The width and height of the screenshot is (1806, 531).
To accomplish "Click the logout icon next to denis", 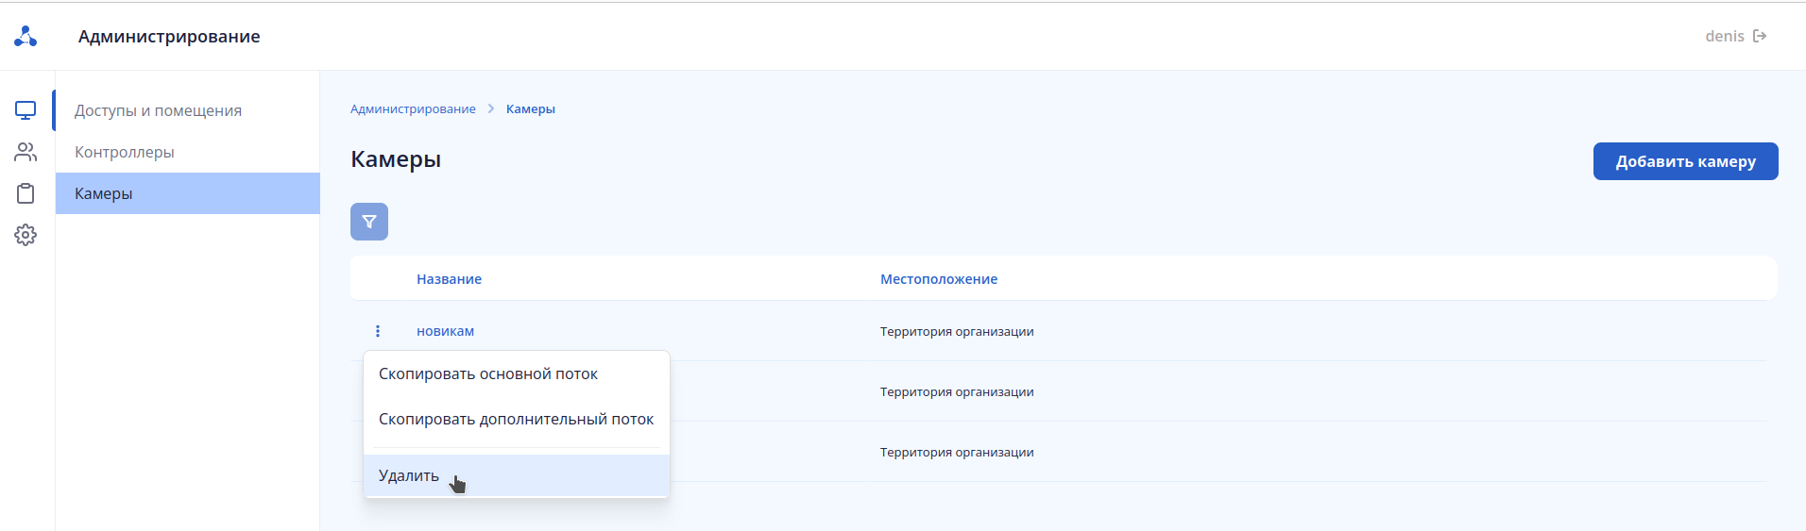I will (x=1760, y=37).
